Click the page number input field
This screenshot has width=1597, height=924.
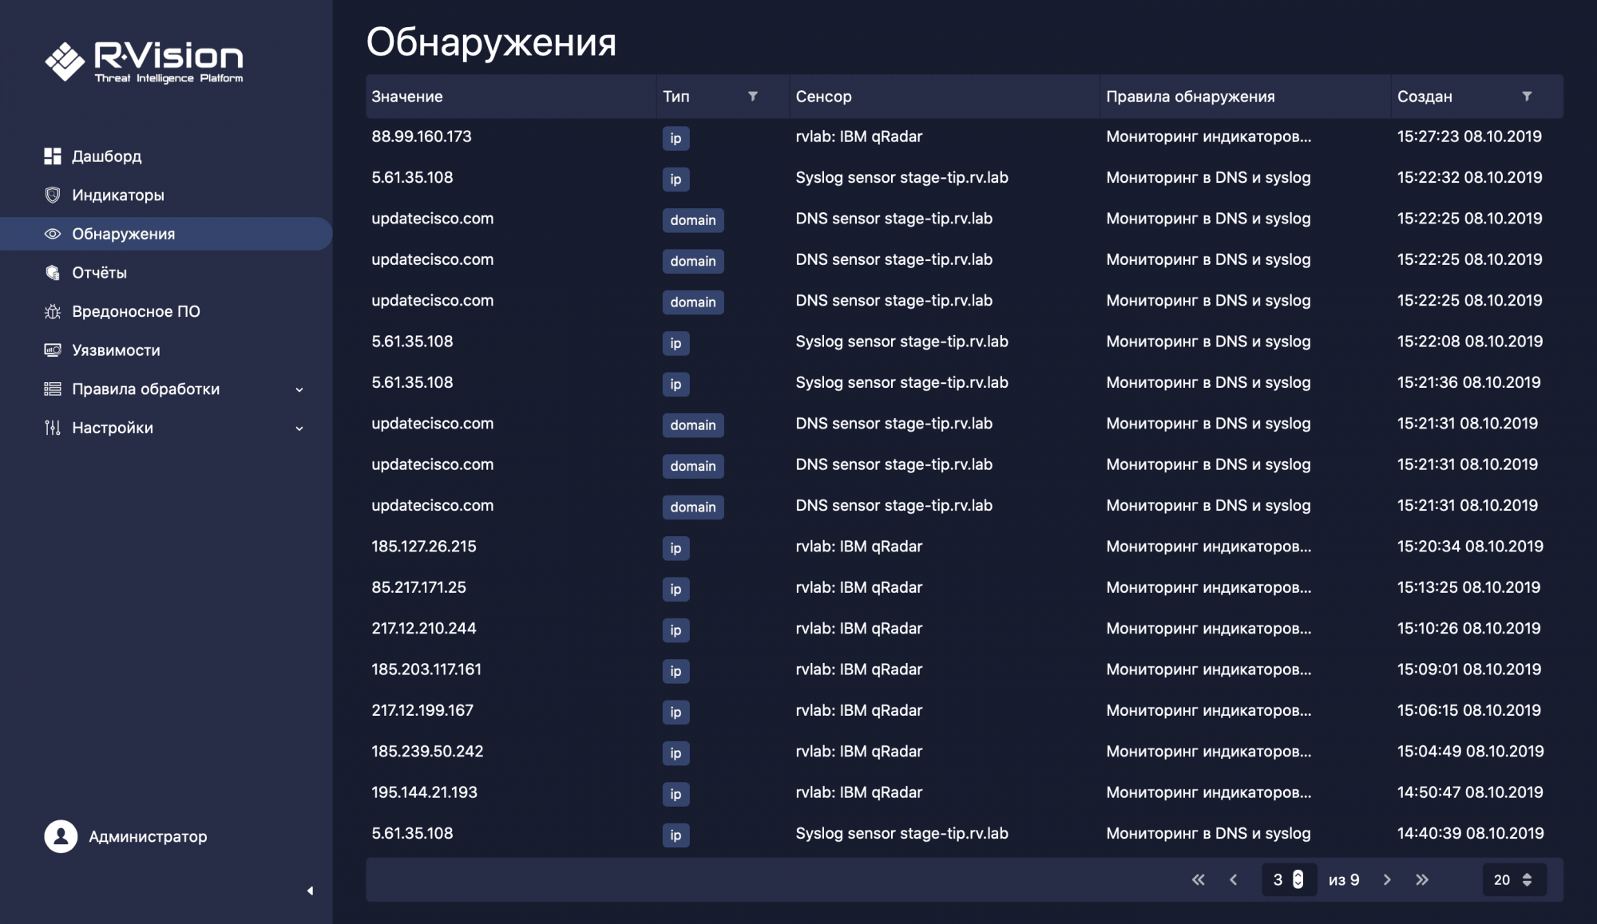1279,879
